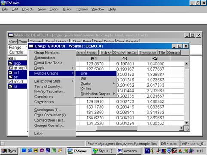
Task: Select the resid series in workfile
Action: pos(16,82)
